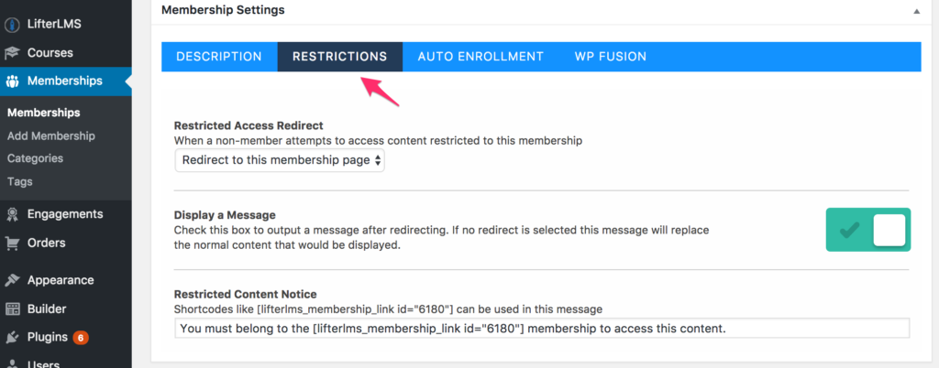Click the LifterLMS rocket icon in sidebar
This screenshot has height=368, width=939.
pyautogui.click(x=11, y=25)
